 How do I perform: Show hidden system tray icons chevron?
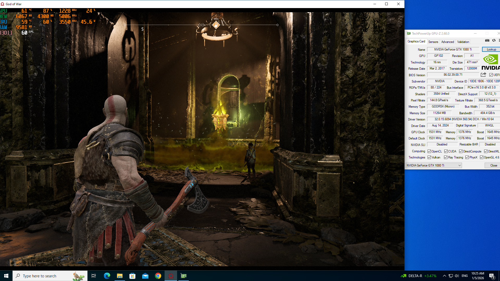click(x=444, y=276)
